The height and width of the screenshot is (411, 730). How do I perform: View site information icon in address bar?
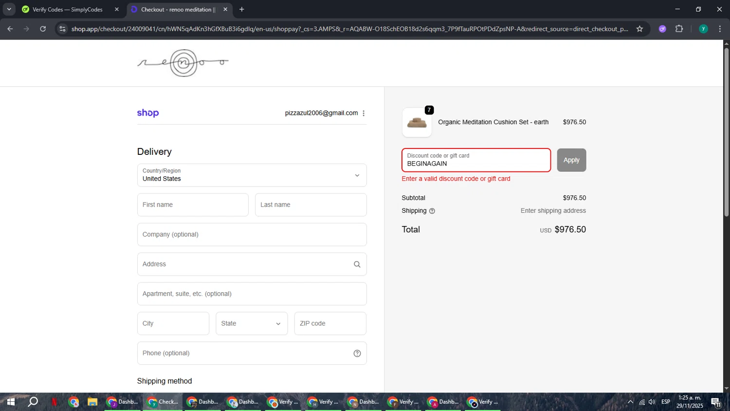(x=62, y=29)
